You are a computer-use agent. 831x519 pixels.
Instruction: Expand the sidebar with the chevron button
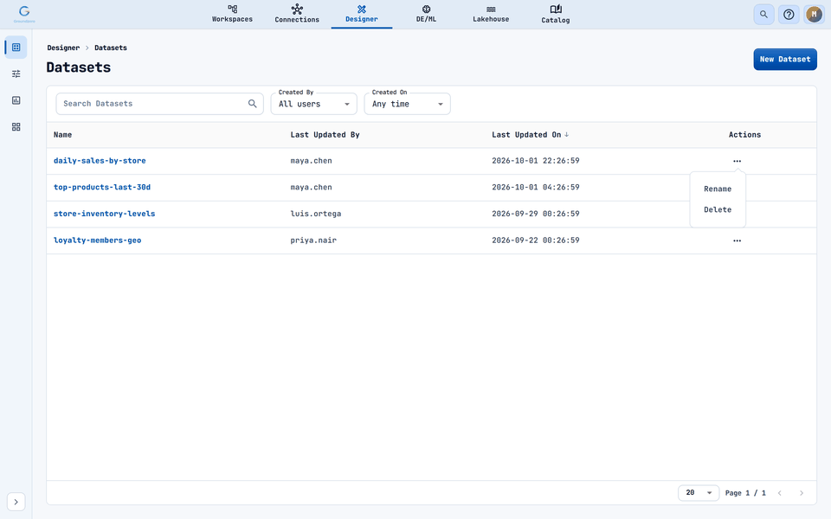coord(16,502)
